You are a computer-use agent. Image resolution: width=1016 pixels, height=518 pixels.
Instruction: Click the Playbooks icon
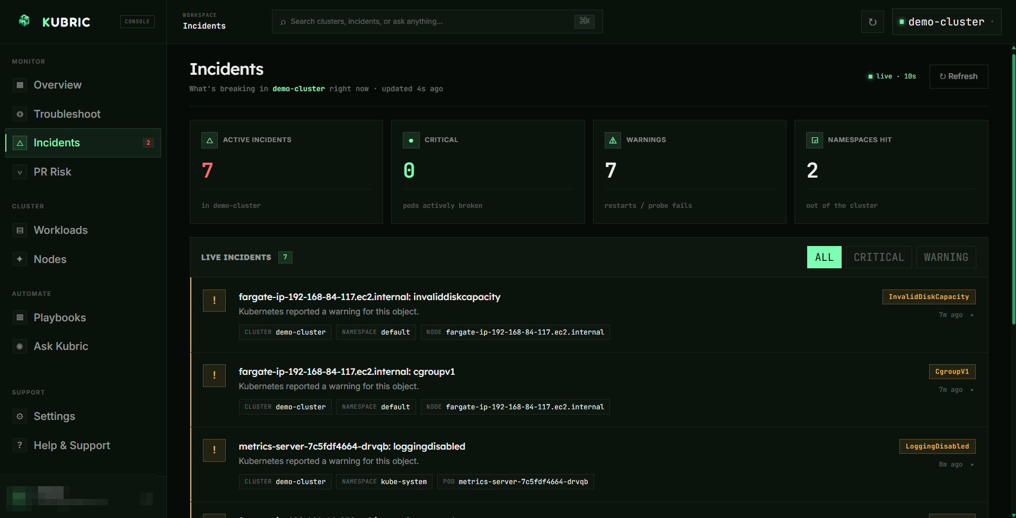click(20, 318)
